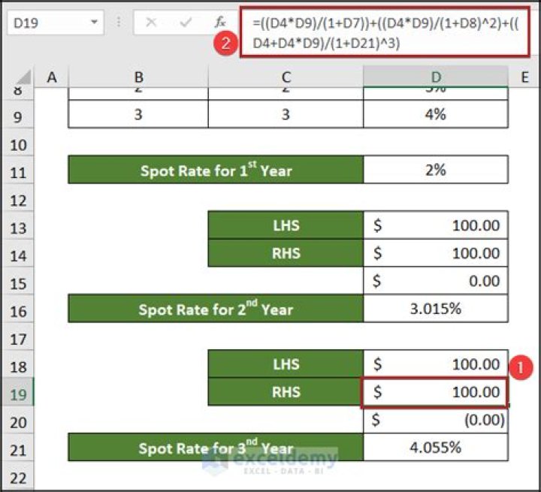The width and height of the screenshot is (541, 492).
Task: Select the RHS value cell D19
Action: point(435,392)
